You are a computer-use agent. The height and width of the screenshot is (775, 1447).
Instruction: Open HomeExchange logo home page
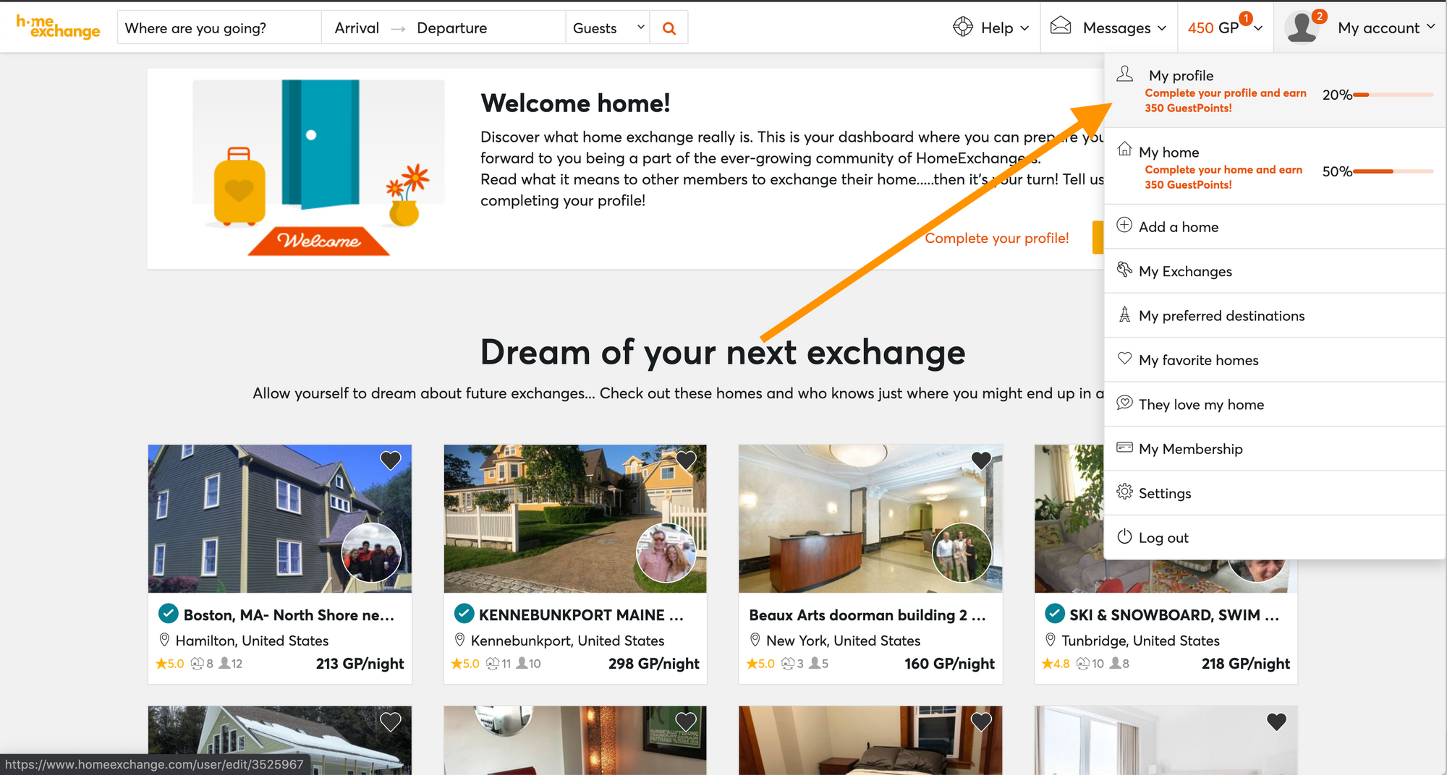[58, 27]
